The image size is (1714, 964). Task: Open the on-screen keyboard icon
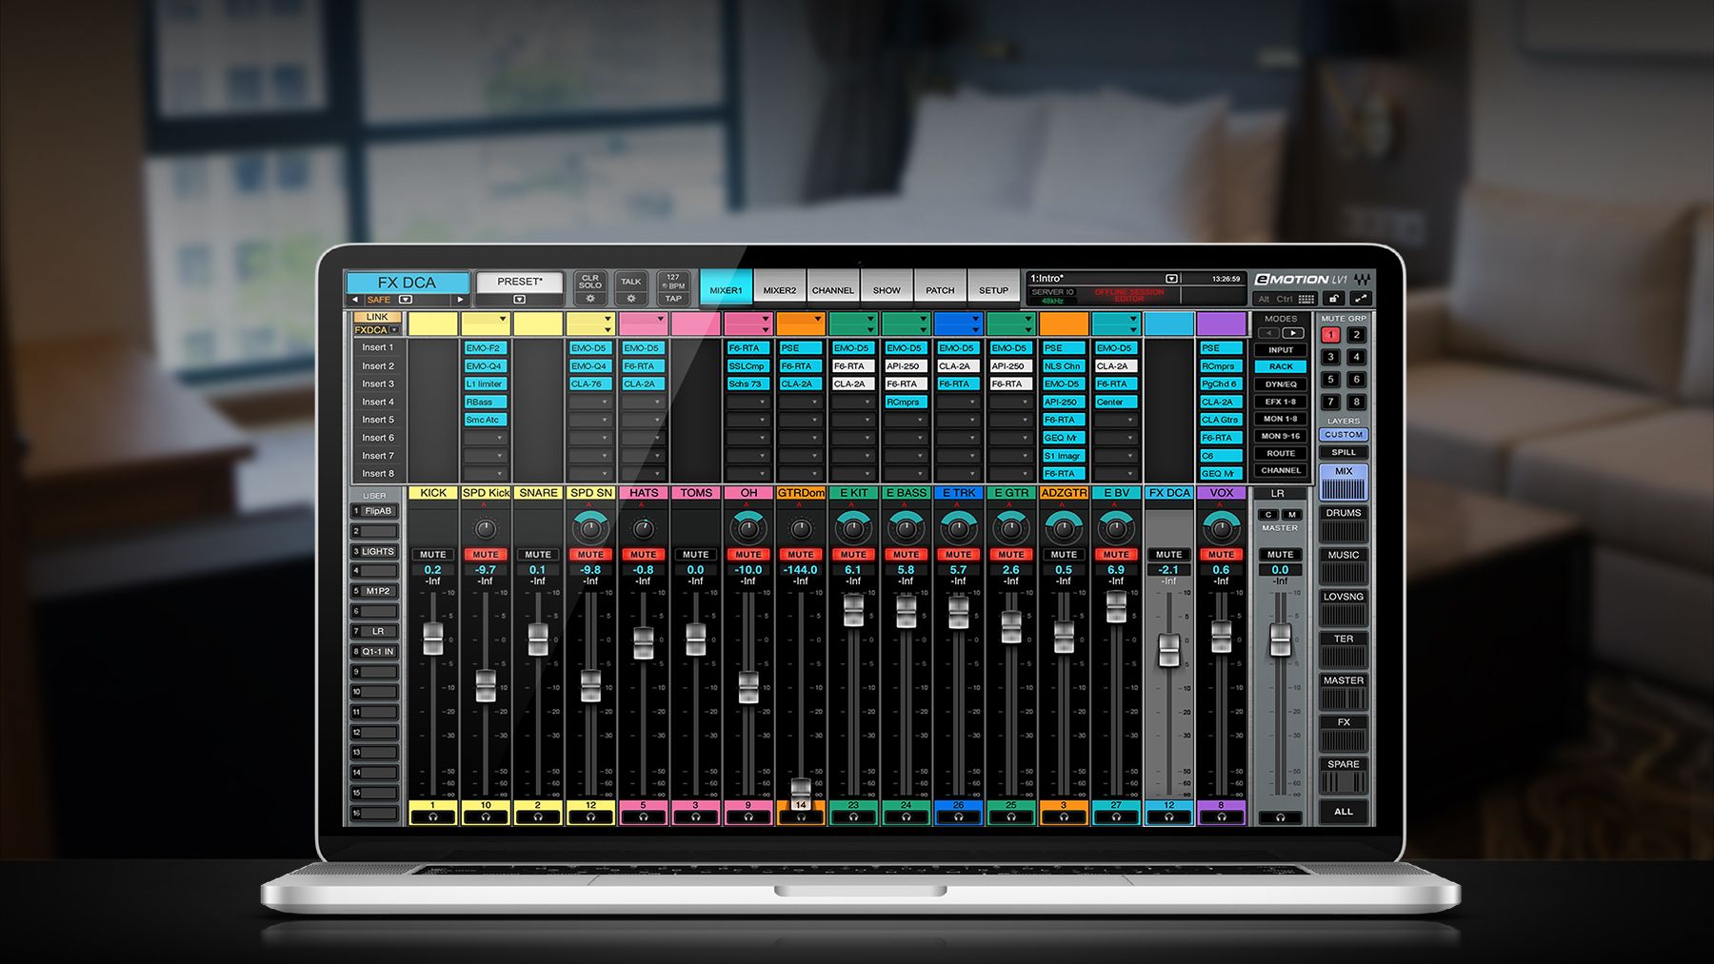tap(1306, 299)
